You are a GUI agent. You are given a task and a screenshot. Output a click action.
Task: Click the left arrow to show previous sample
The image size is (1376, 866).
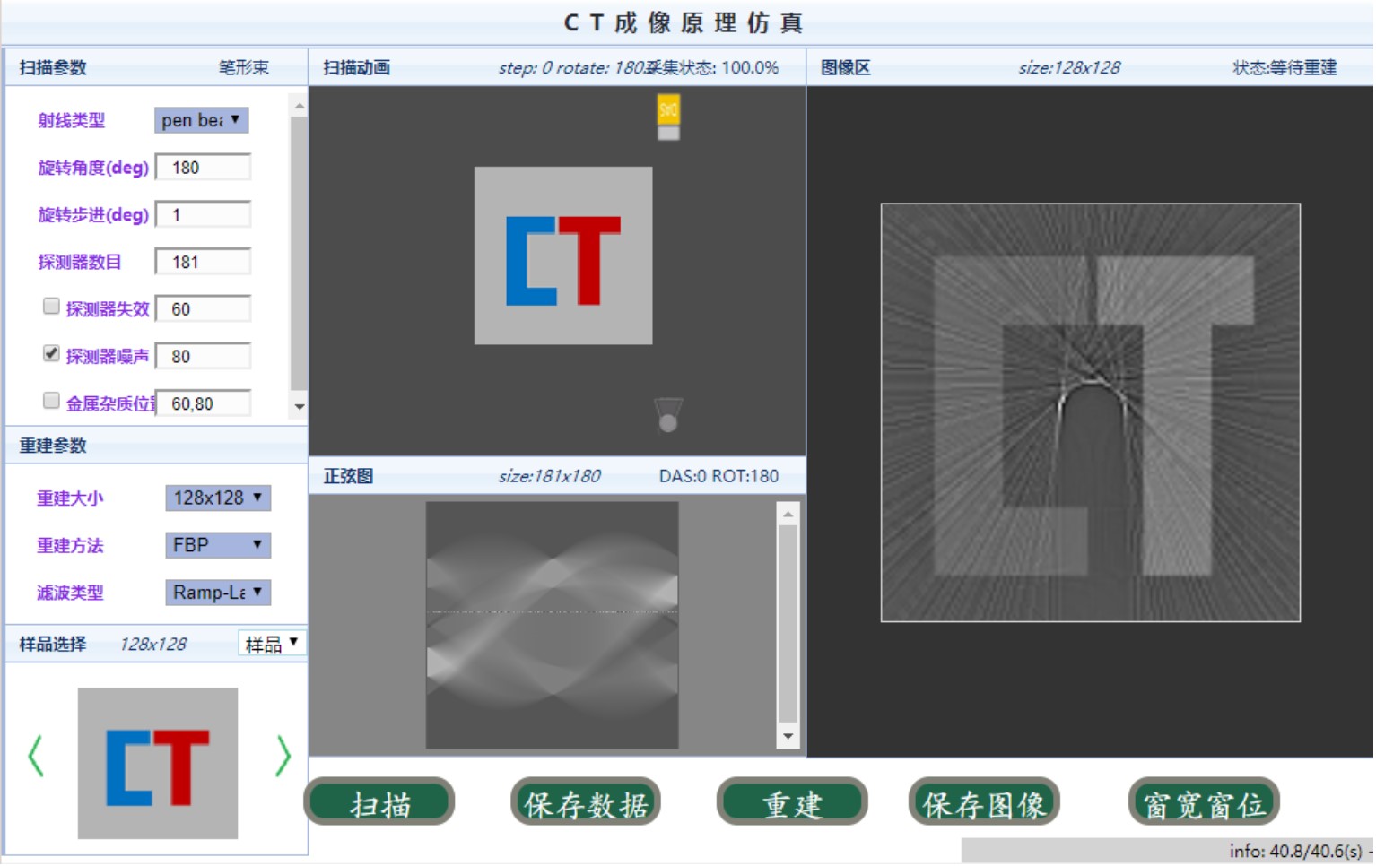click(x=35, y=756)
